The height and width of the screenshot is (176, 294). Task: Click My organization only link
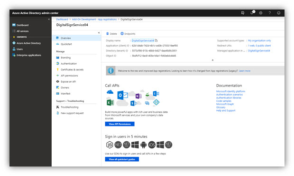(x=259, y=40)
